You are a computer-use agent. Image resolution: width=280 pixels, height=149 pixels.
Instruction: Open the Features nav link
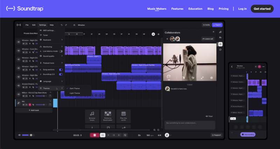(177, 9)
